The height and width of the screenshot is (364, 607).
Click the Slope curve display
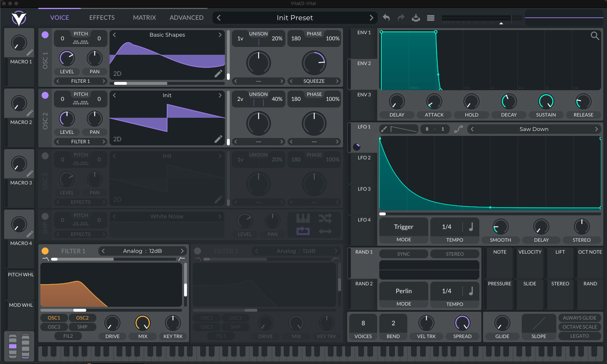(x=539, y=323)
